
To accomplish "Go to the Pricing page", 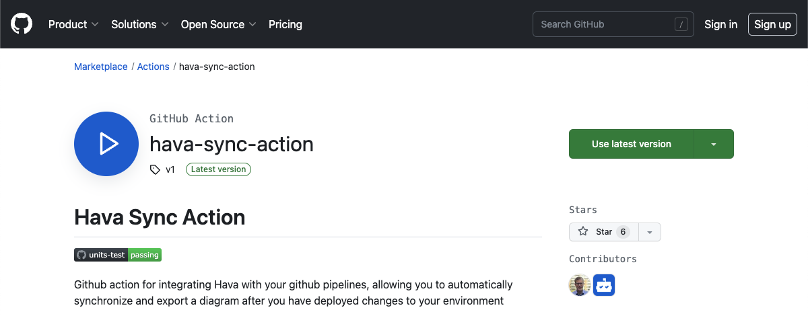I will pos(285,24).
